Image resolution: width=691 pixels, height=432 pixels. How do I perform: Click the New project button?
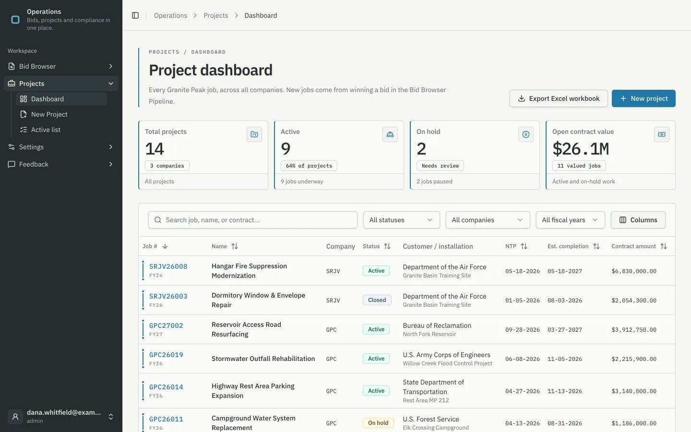643,98
